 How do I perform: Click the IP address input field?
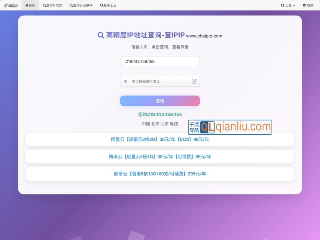tap(160, 61)
